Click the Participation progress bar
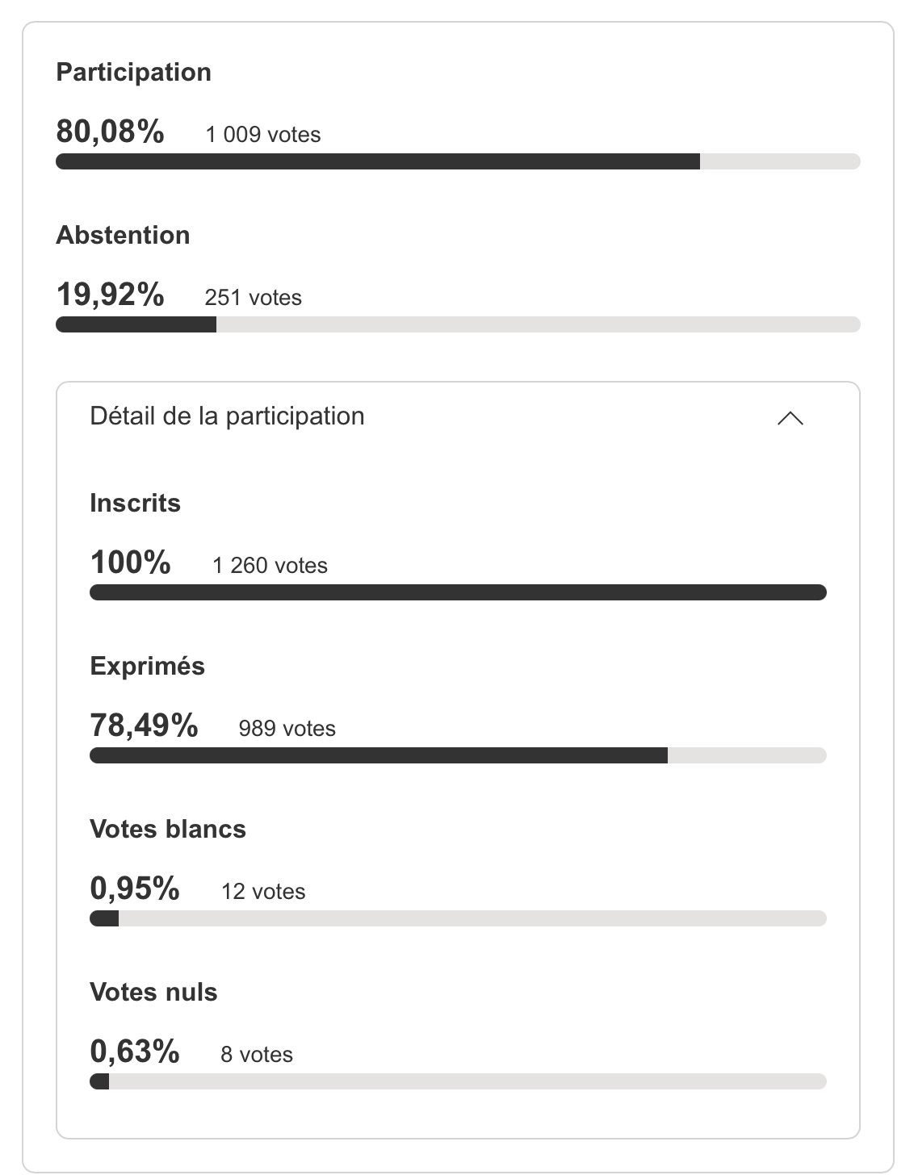The image size is (914, 1175). 458,161
